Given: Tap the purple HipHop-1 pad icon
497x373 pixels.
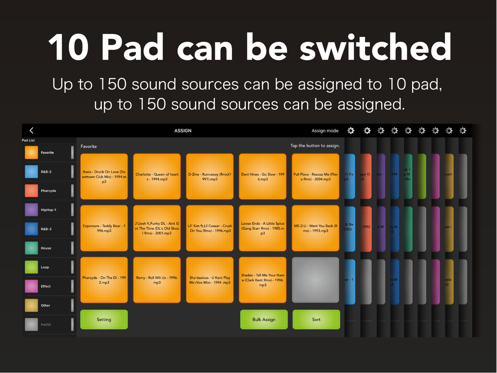Looking at the screenshot, I should click(x=31, y=209).
